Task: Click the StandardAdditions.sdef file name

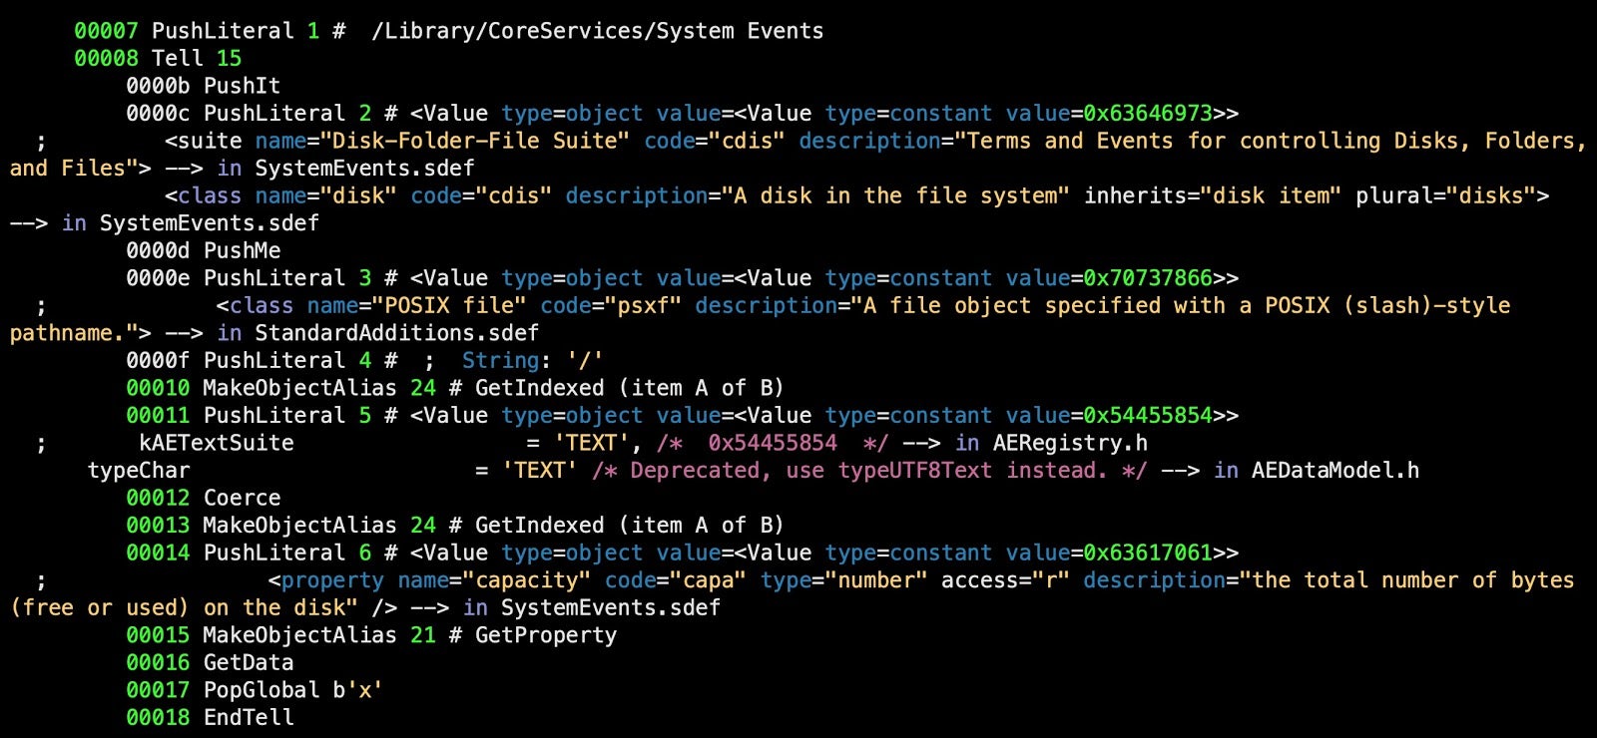Action: (396, 332)
